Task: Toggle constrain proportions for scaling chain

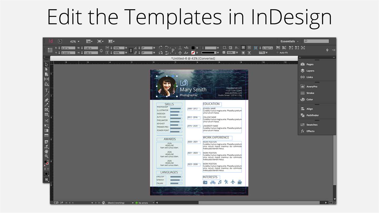Action: (131, 50)
